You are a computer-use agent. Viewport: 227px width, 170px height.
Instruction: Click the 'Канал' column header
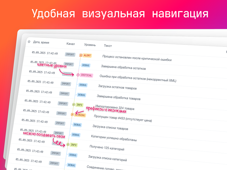coord(70,44)
